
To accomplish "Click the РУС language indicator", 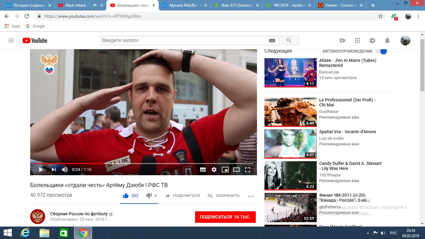I will click(393, 233).
